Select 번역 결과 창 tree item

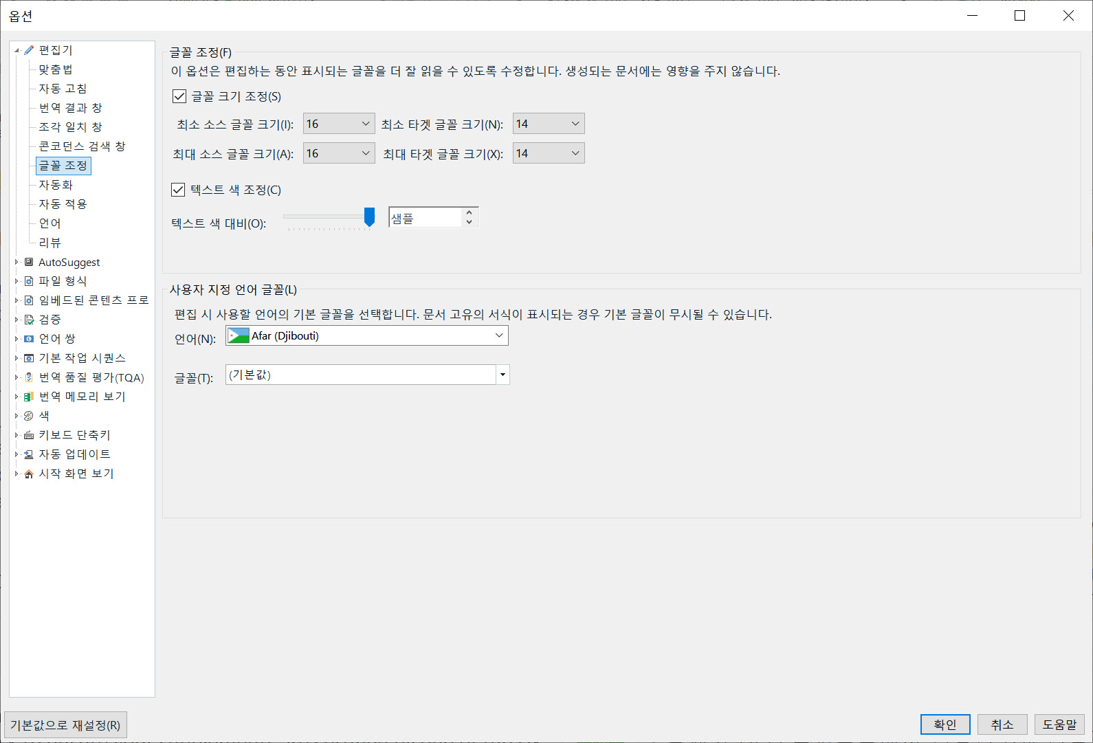[x=70, y=108]
